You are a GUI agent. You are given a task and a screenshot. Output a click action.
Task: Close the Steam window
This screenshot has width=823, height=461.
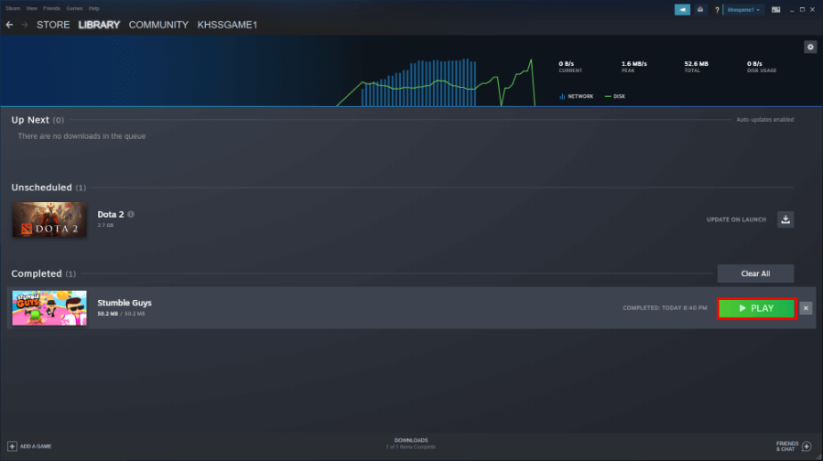(x=813, y=9)
